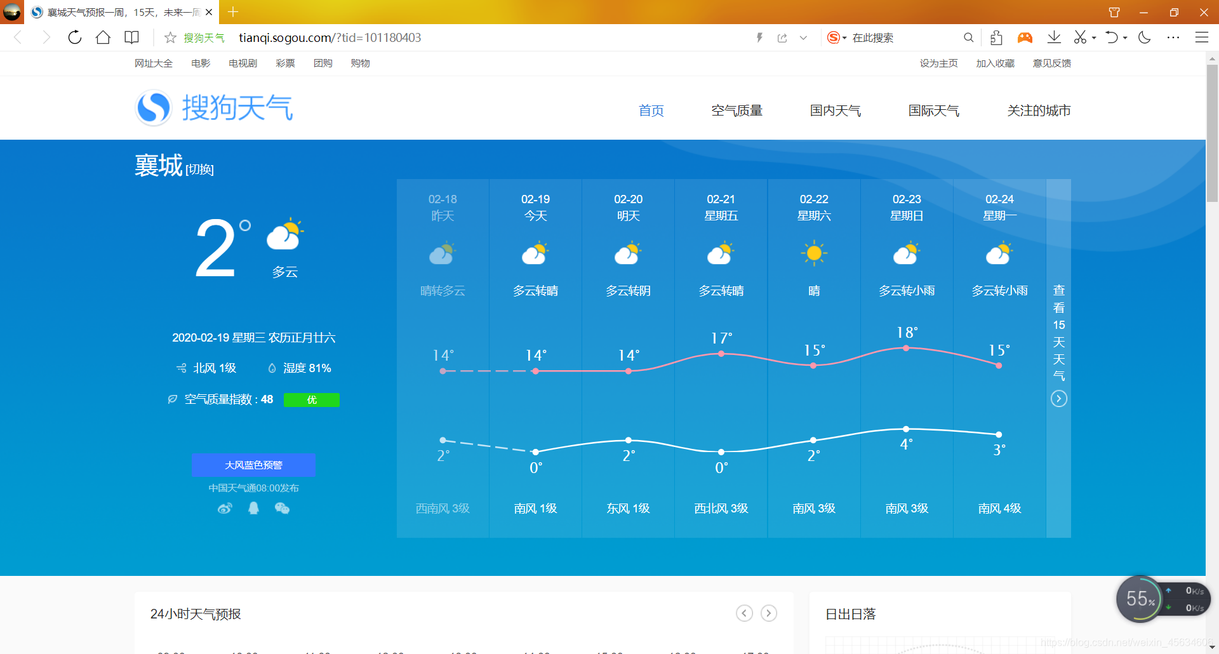Close the 襄城天气预报 tab
The height and width of the screenshot is (654, 1219).
[209, 12]
